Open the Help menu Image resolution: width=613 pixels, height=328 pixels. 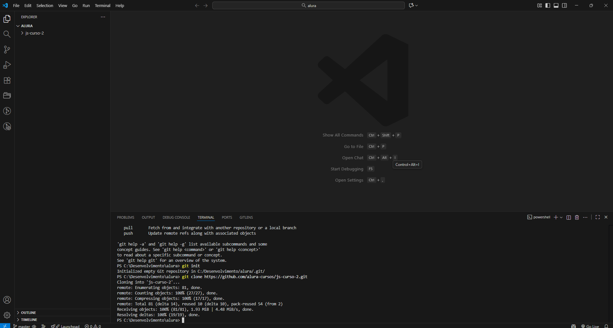pyautogui.click(x=120, y=5)
